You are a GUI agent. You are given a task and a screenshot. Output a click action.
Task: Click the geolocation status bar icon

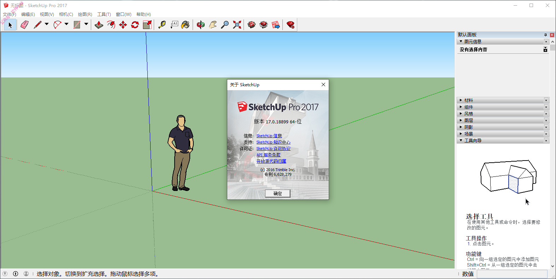click(x=5, y=274)
